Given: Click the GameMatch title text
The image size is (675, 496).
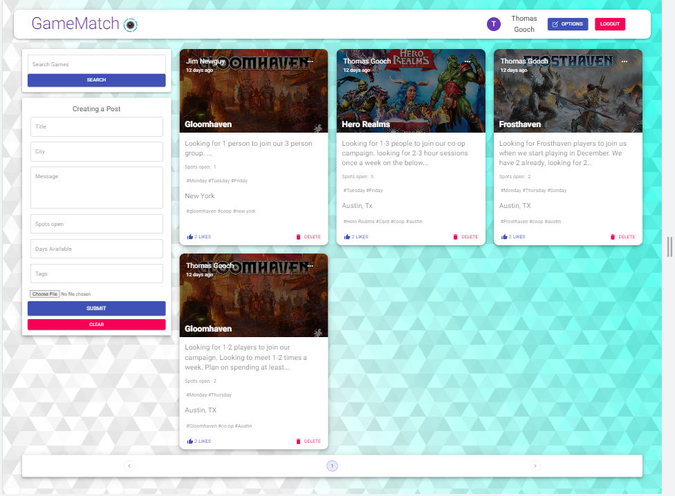Looking at the screenshot, I should (x=75, y=23).
